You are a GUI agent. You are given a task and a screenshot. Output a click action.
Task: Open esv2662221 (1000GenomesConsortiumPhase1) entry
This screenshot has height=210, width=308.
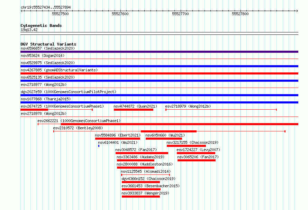79,121
